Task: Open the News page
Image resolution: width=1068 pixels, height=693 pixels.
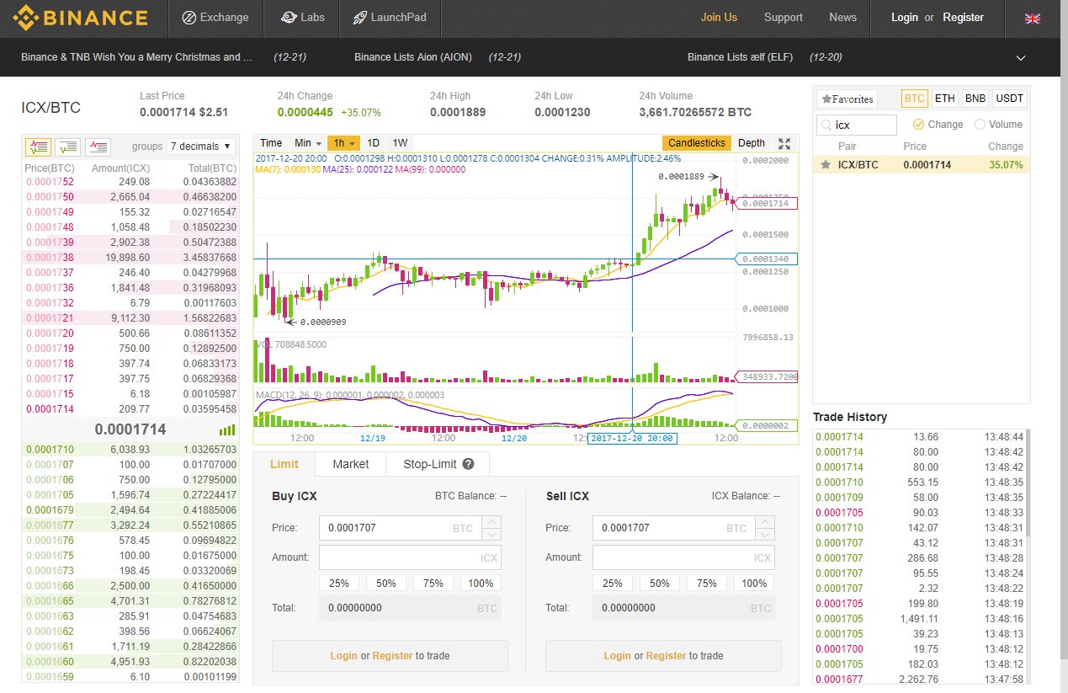Action: pos(842,17)
